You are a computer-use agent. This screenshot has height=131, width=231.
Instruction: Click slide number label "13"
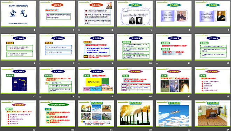point(34,97)
